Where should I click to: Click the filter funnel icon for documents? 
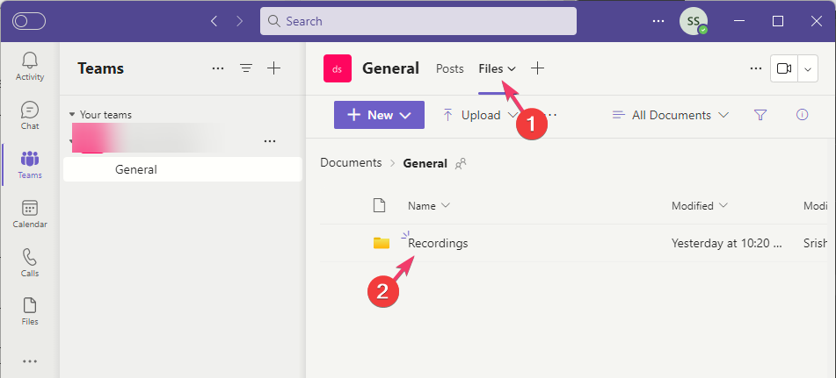760,115
